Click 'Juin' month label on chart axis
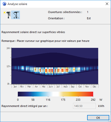The height and width of the screenshot is (122, 111). 51,87
